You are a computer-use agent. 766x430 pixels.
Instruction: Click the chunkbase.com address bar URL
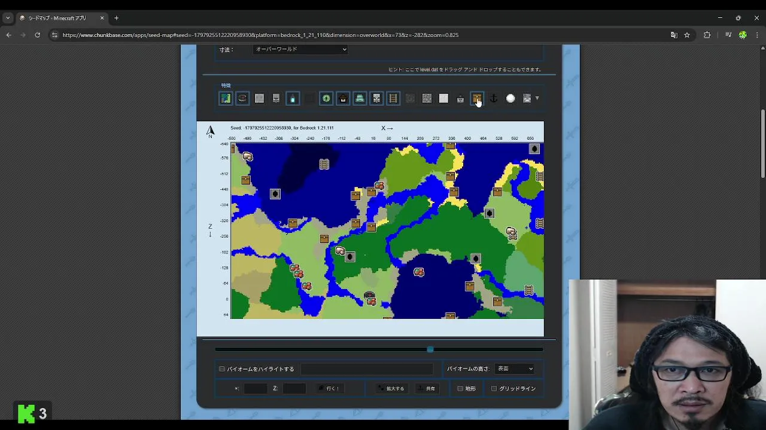point(260,35)
